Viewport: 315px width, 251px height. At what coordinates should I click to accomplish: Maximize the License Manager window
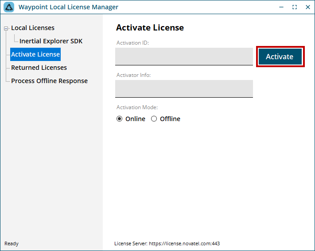tap(295, 7)
